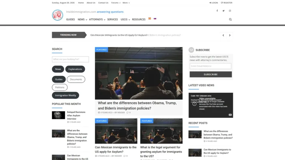Focus the Enter Email Address field

(210, 66)
